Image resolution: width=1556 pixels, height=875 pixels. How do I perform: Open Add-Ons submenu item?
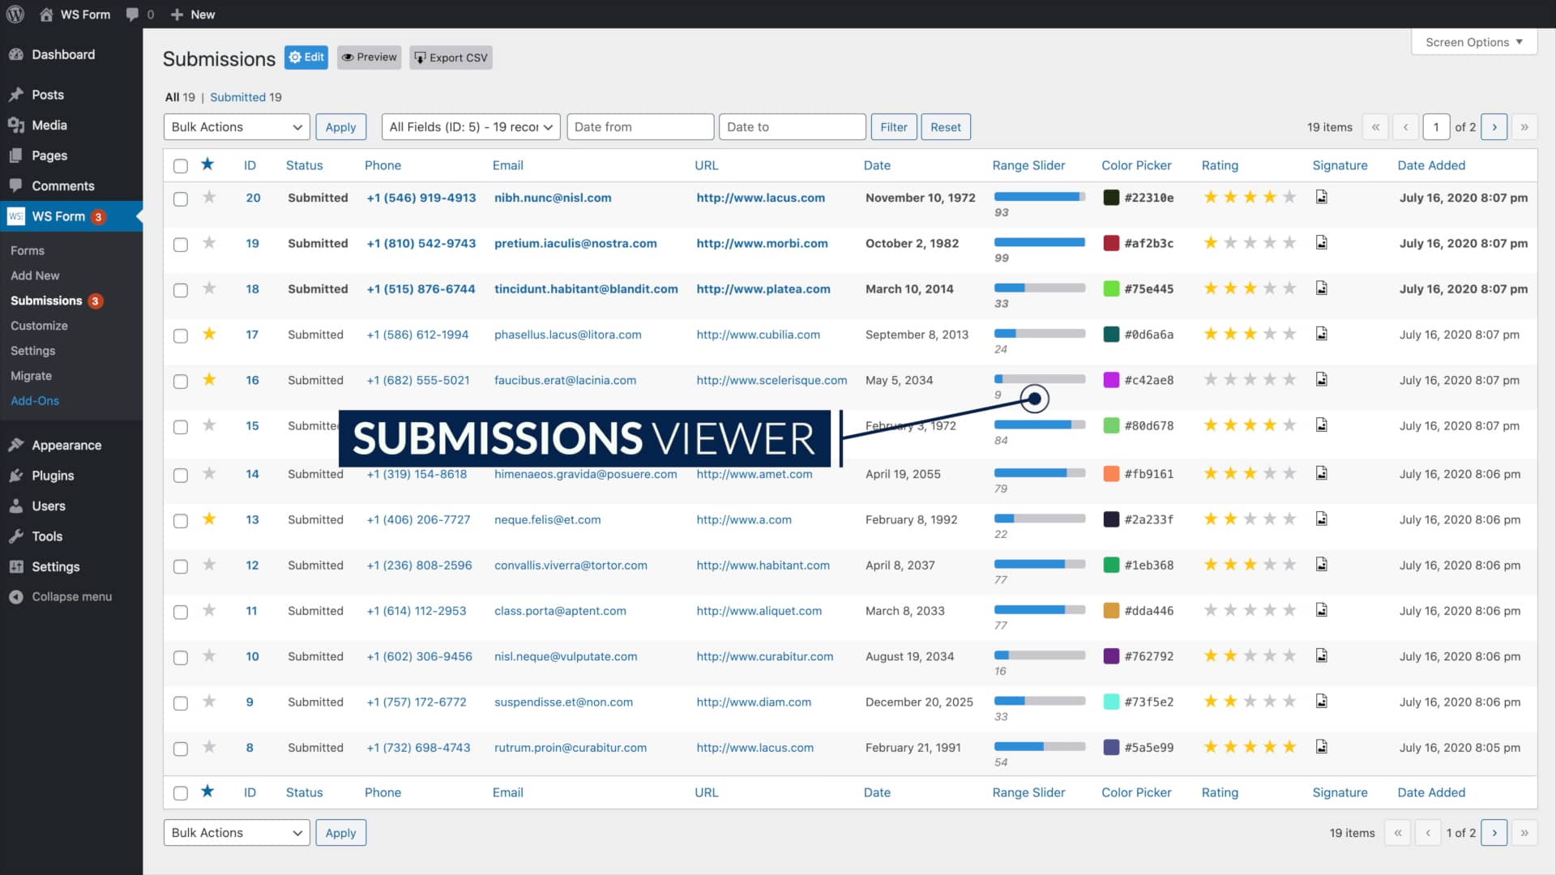(35, 400)
